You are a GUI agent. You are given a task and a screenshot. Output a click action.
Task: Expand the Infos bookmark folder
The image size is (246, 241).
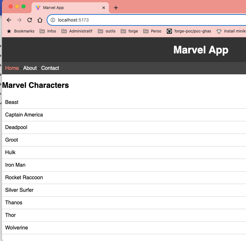click(x=48, y=31)
